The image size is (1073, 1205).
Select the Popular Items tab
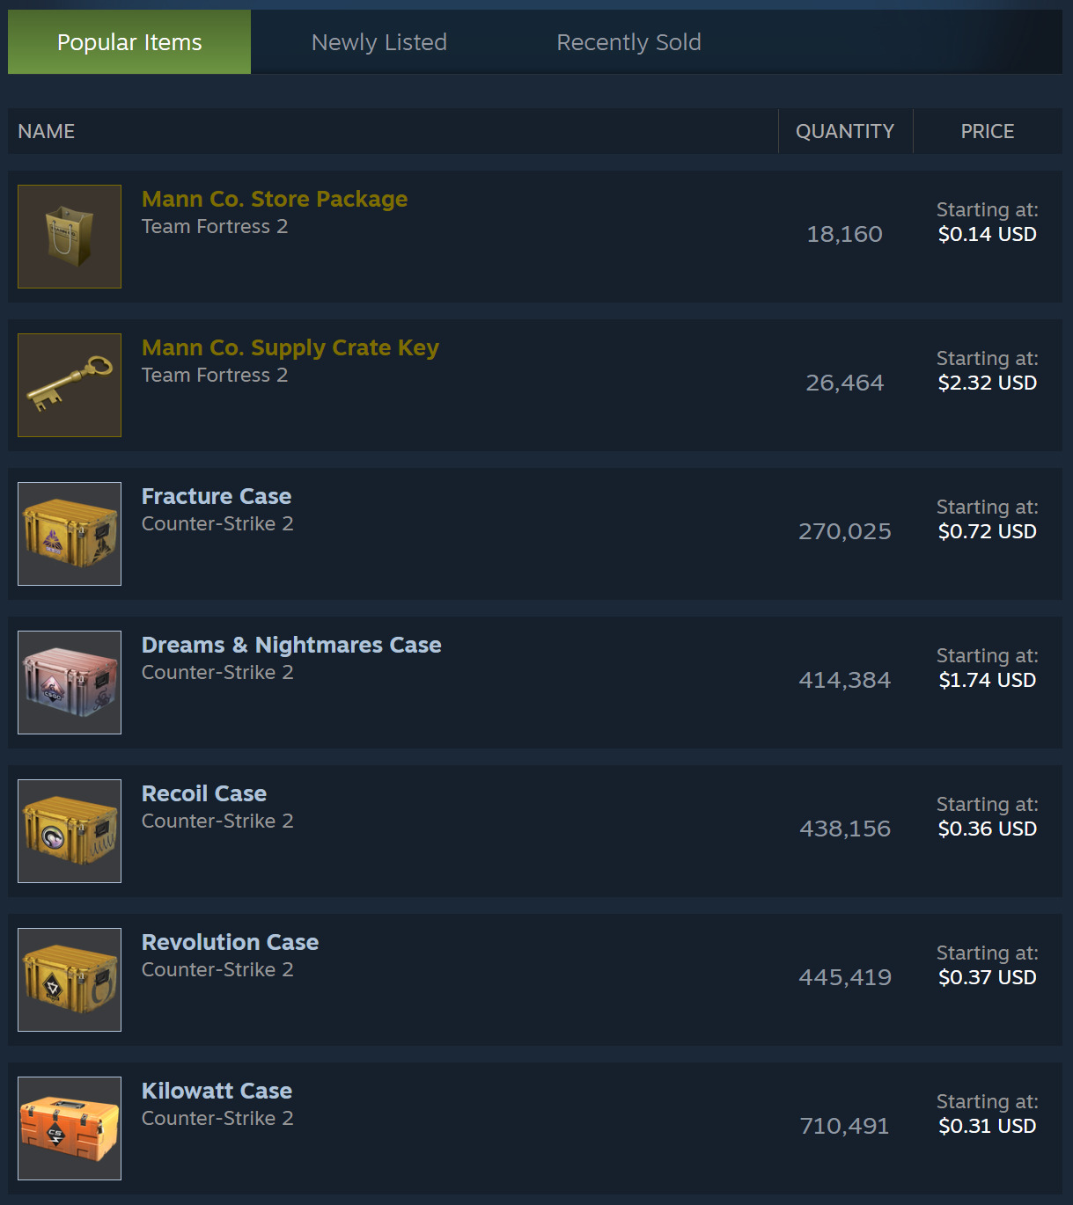[x=129, y=42]
